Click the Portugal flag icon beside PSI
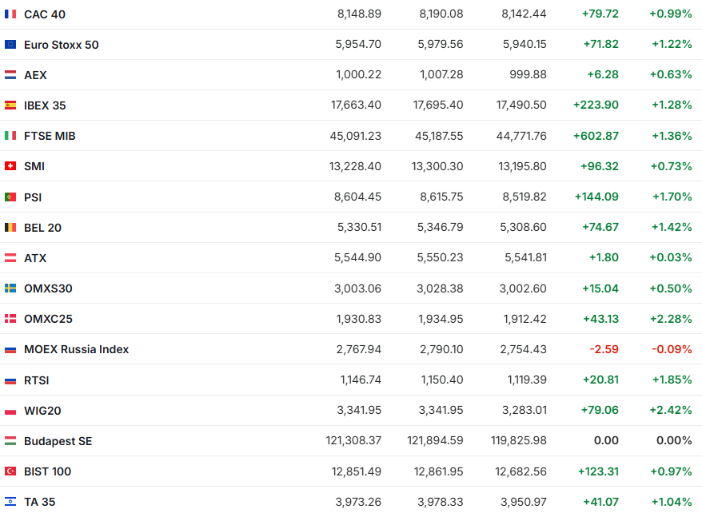Screen dimensions: 702x513 [x=10, y=197]
